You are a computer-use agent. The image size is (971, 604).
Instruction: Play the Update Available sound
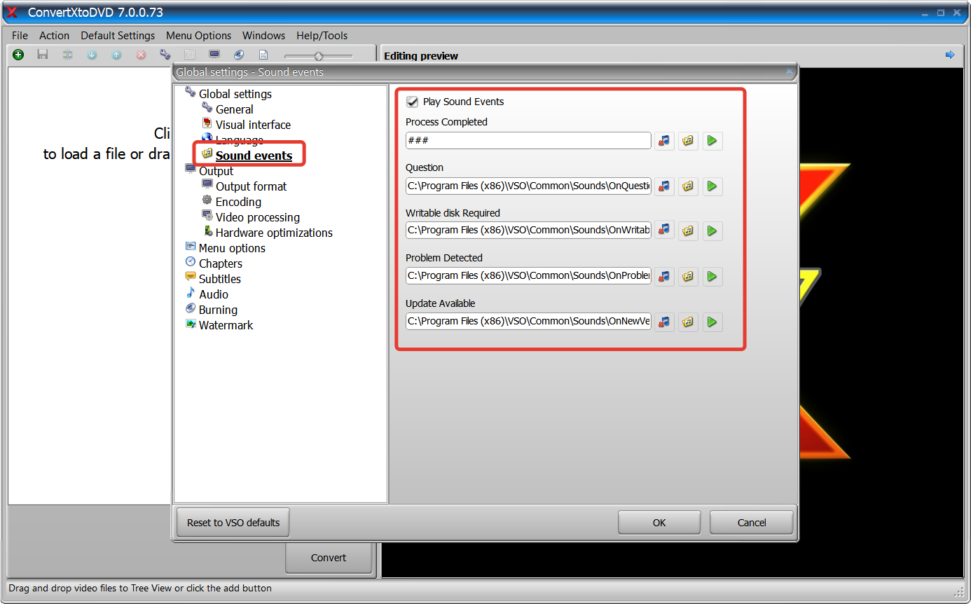712,322
